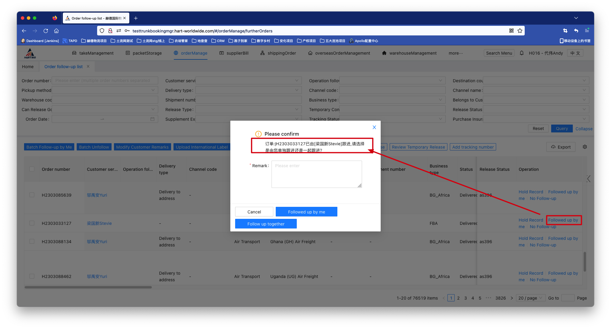Bookmark page with star icon
Image resolution: width=611 pixels, height=329 pixels.
(520, 31)
